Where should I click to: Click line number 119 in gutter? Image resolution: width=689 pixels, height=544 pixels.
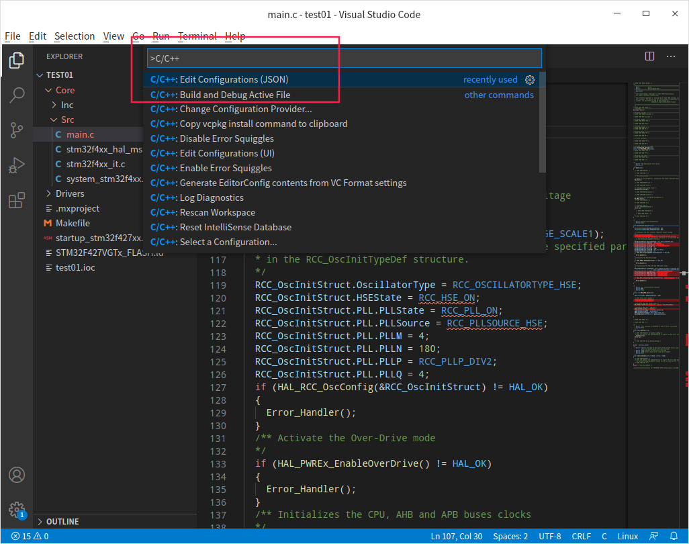pos(218,285)
